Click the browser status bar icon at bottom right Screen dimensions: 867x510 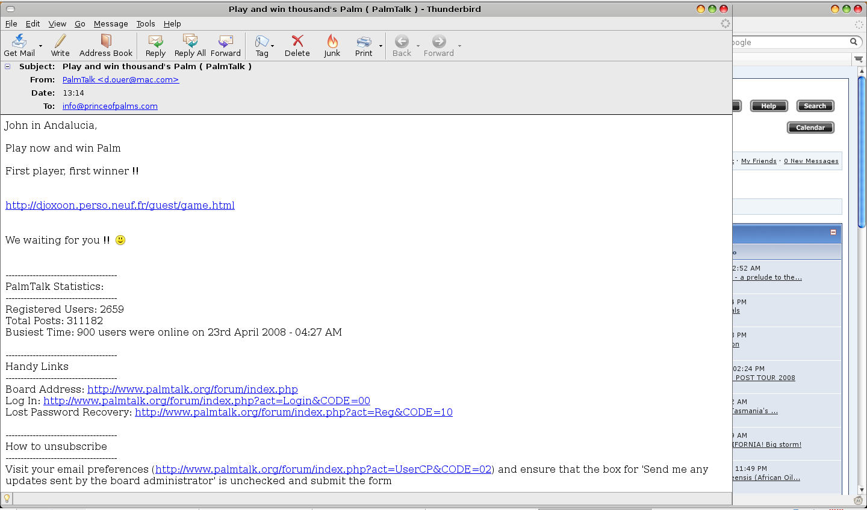click(x=859, y=500)
